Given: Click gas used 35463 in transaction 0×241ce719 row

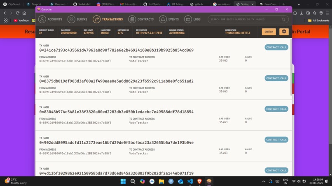Looking at the screenshot, I should coord(223,61).
